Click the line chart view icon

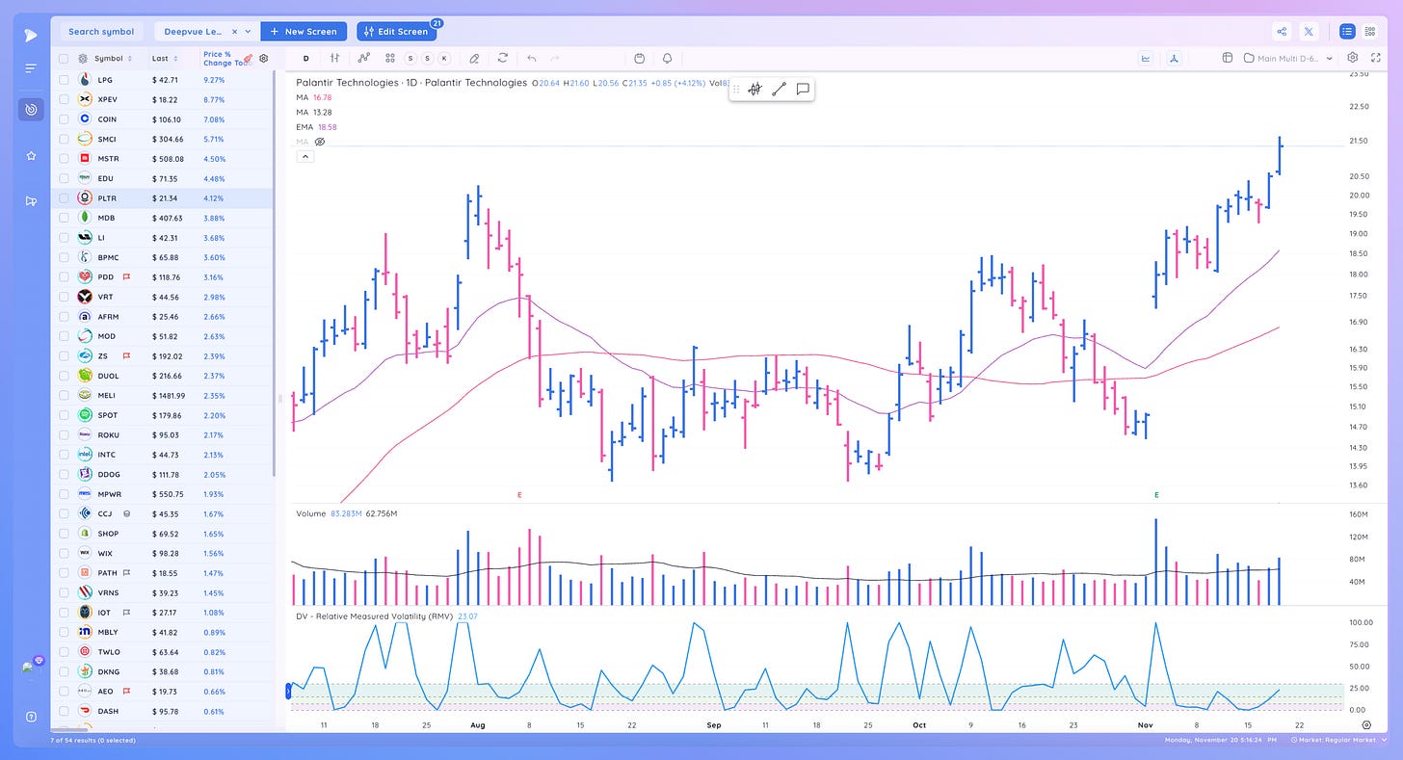[1146, 58]
